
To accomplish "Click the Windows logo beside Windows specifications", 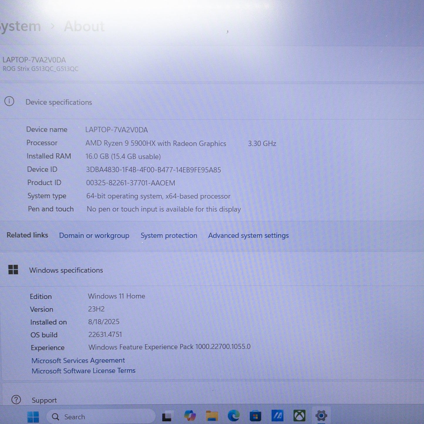I will [13, 269].
